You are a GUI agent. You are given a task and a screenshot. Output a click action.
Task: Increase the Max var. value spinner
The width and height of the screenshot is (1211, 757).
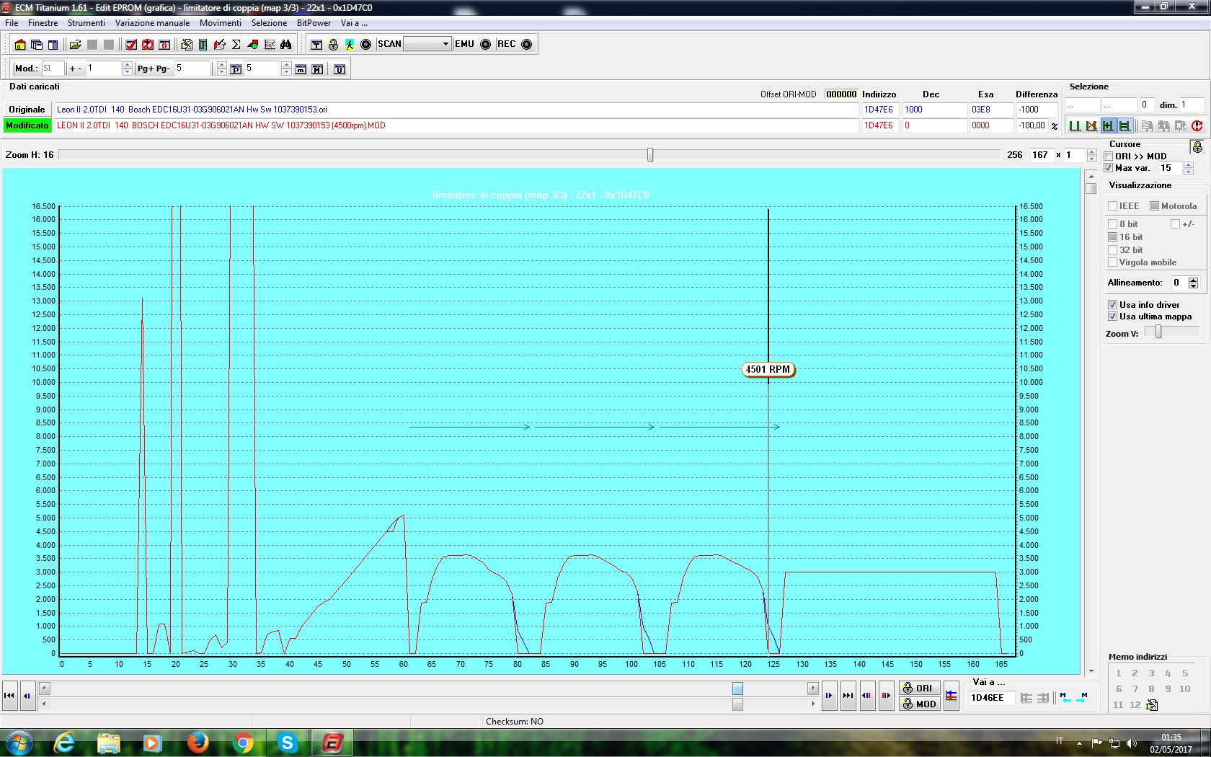pyautogui.click(x=1189, y=165)
